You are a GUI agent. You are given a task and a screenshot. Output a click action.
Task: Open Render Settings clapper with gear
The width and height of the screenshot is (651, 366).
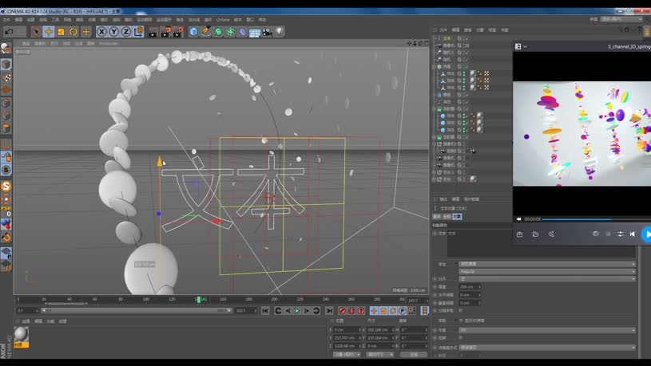click(178, 32)
